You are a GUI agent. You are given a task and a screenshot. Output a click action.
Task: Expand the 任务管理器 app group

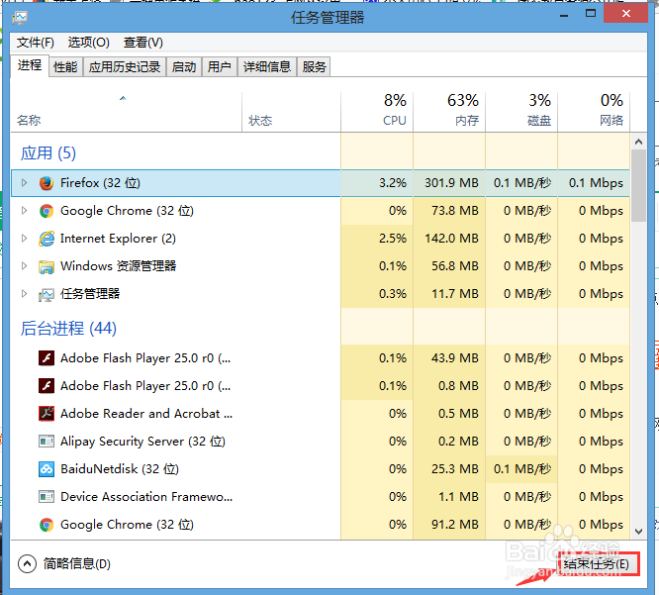(24, 294)
